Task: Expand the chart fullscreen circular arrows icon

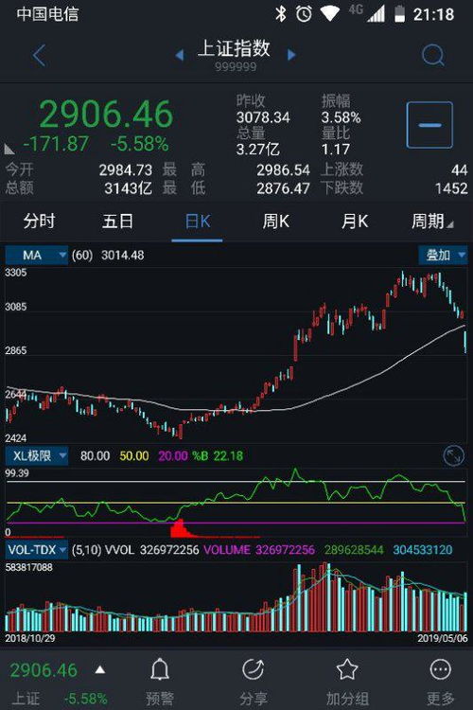Action: 453,456
